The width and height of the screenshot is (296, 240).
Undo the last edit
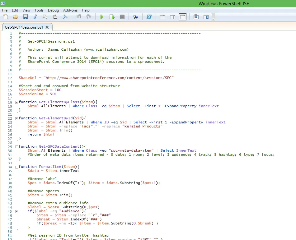[x=79, y=17]
